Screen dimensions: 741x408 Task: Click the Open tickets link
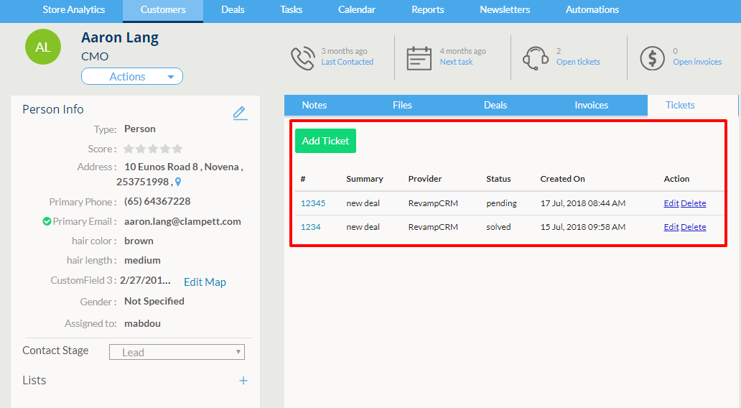pos(578,62)
